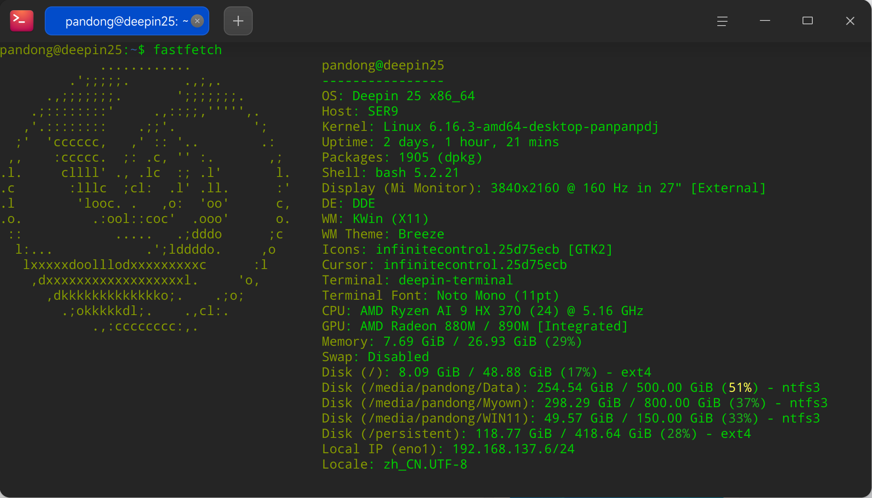Viewport: 872px width, 498px height.
Task: Click the CPU: AMD Ryzen AI 9 line
Action: click(482, 311)
